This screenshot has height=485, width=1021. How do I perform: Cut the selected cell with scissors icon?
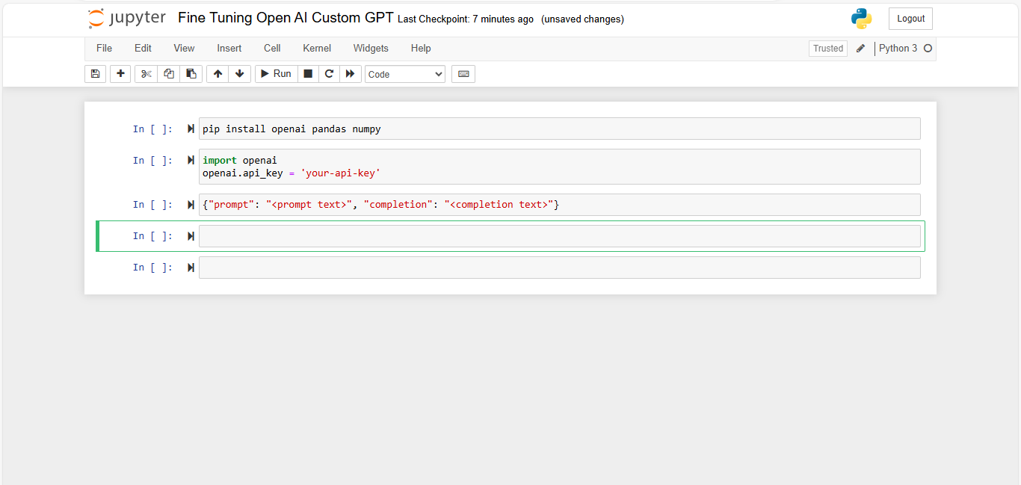pyautogui.click(x=146, y=73)
